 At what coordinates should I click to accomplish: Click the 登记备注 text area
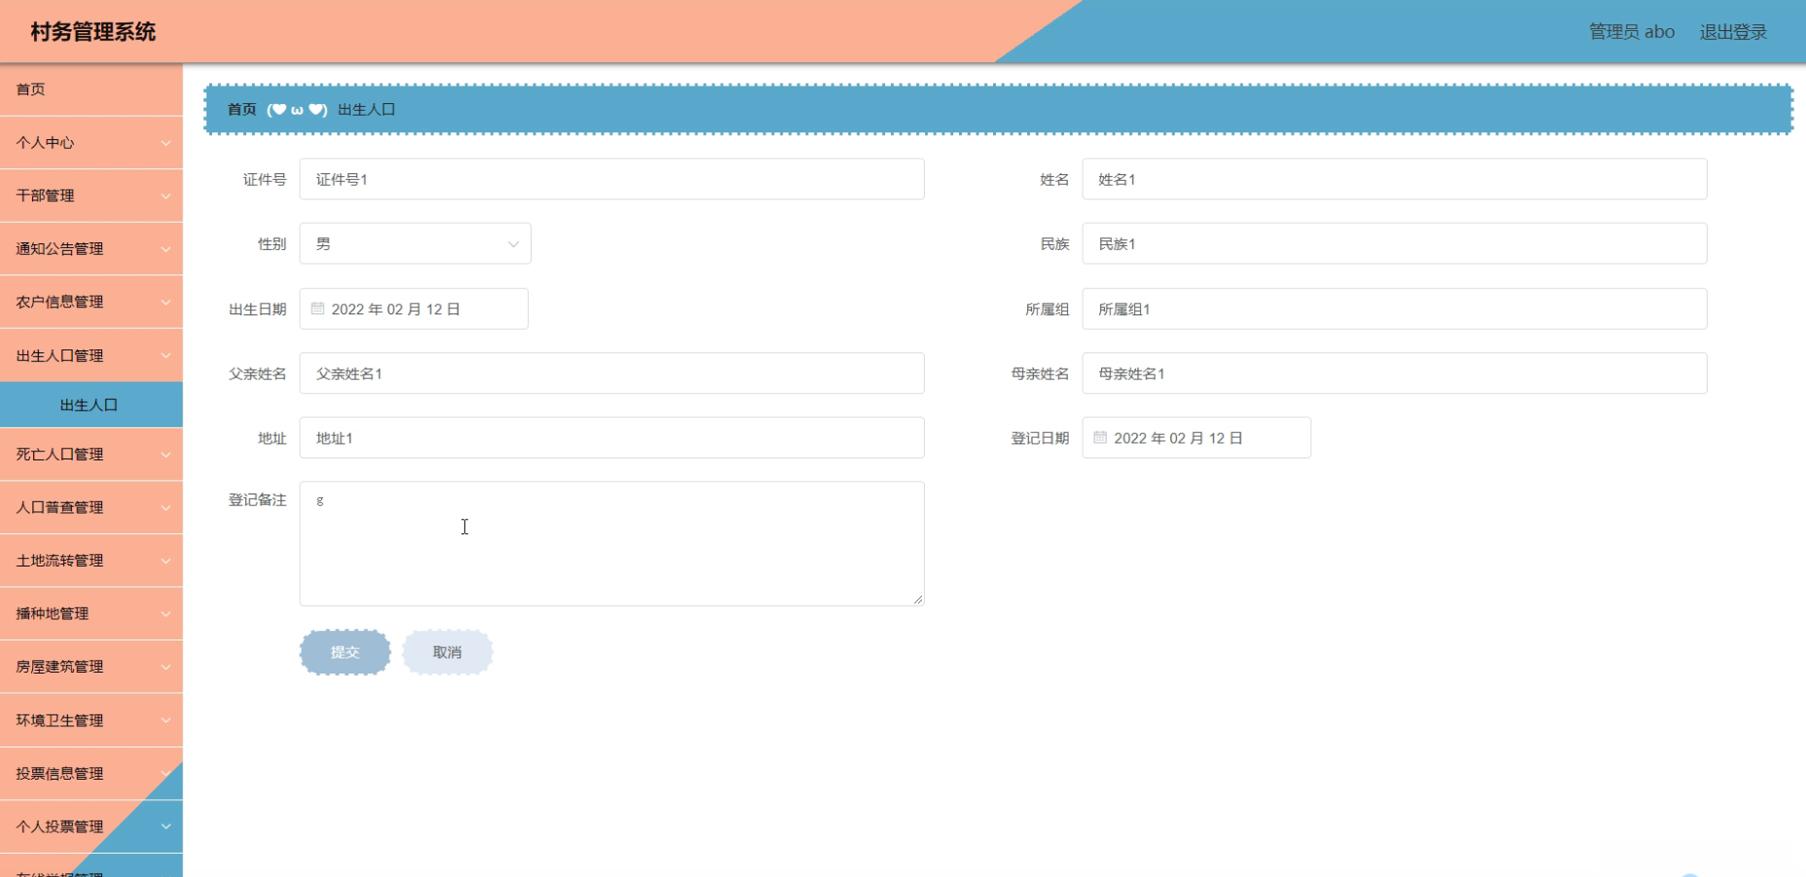click(x=611, y=543)
